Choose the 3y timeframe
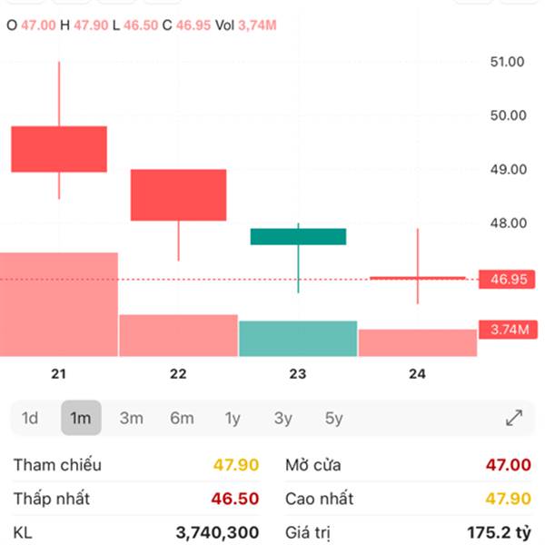This screenshot has height=545, width=545. click(x=283, y=419)
